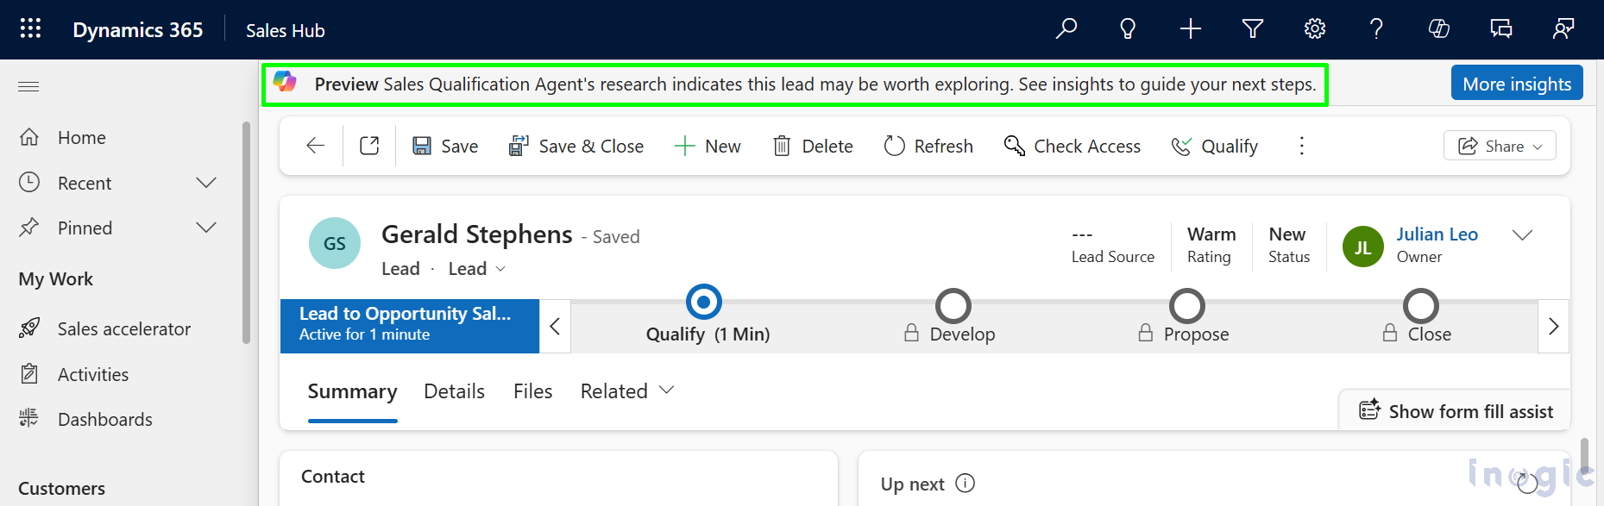Click Show form fill assist

click(1456, 411)
